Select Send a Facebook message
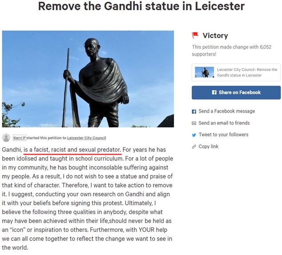282x255 pixels. pos(226,111)
